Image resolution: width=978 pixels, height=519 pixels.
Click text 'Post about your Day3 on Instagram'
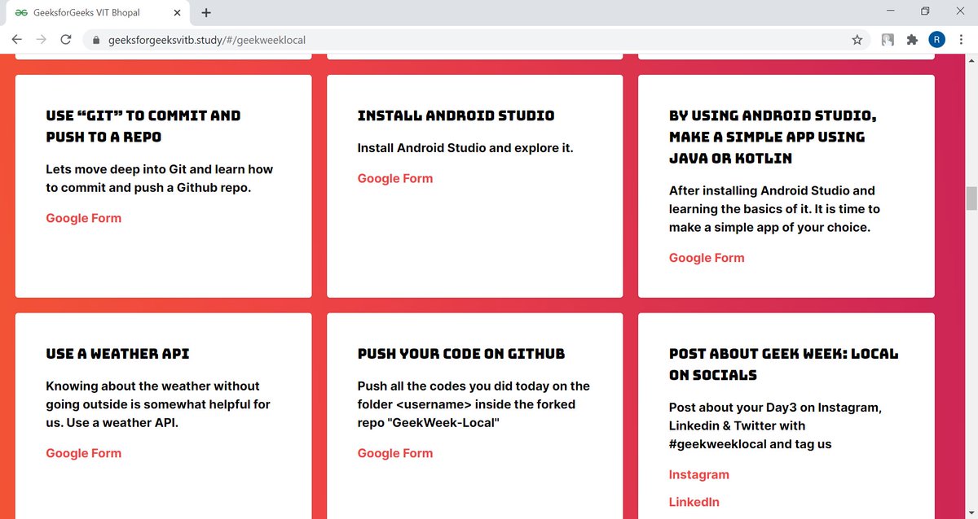click(x=775, y=425)
